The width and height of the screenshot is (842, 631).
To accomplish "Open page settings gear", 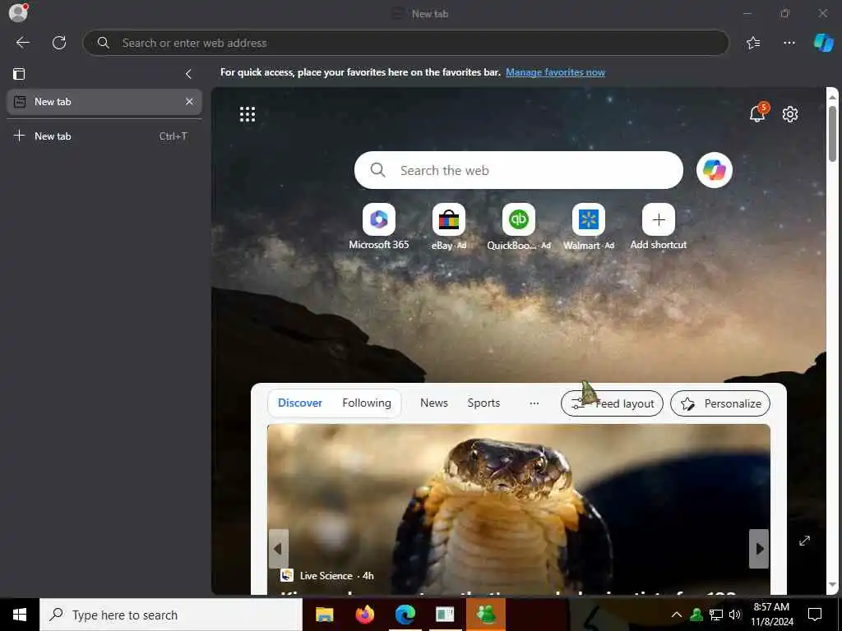I will pos(790,113).
